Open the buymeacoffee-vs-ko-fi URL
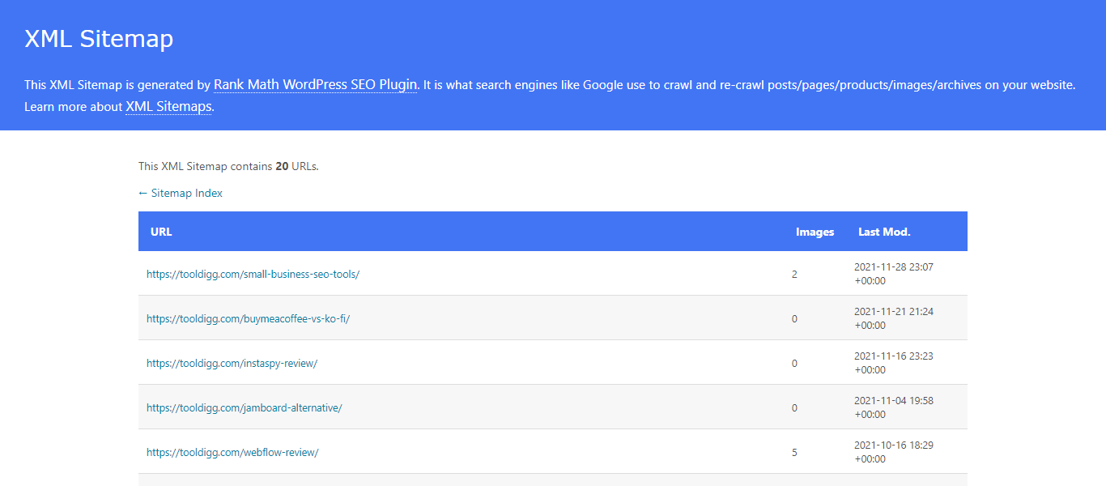 coord(248,318)
